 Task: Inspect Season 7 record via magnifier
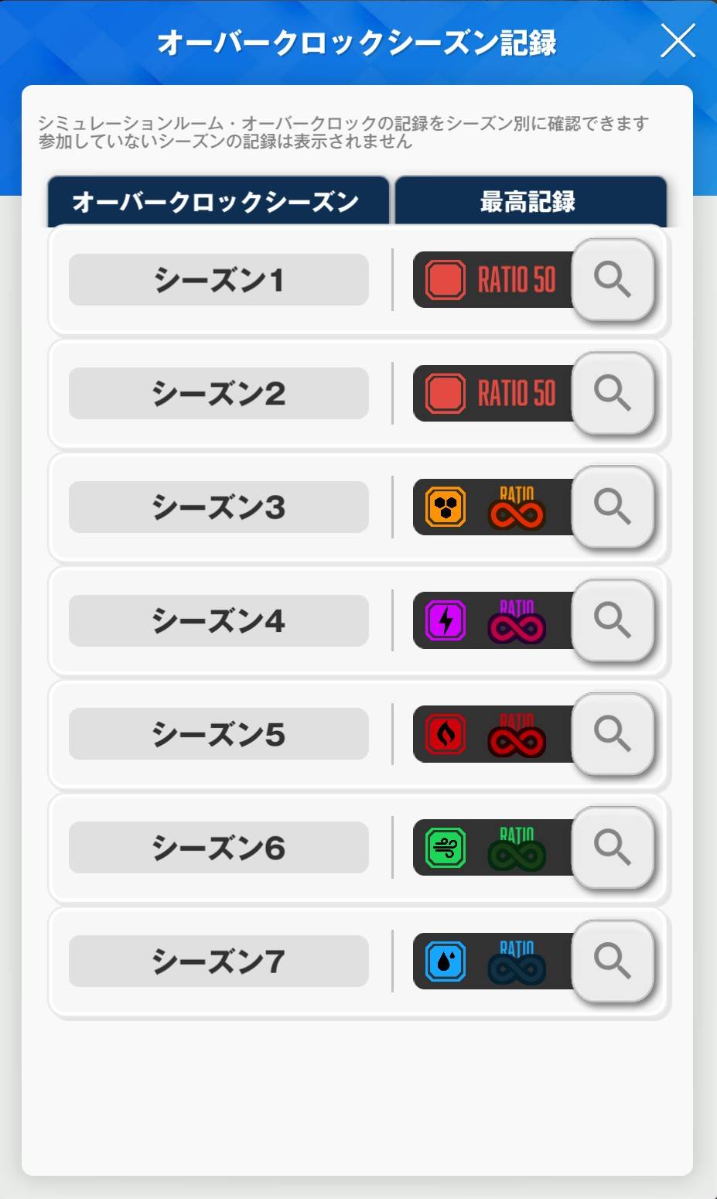613,961
